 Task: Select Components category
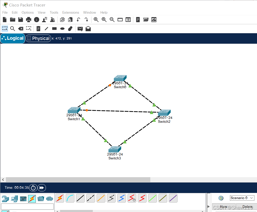pos(23,199)
